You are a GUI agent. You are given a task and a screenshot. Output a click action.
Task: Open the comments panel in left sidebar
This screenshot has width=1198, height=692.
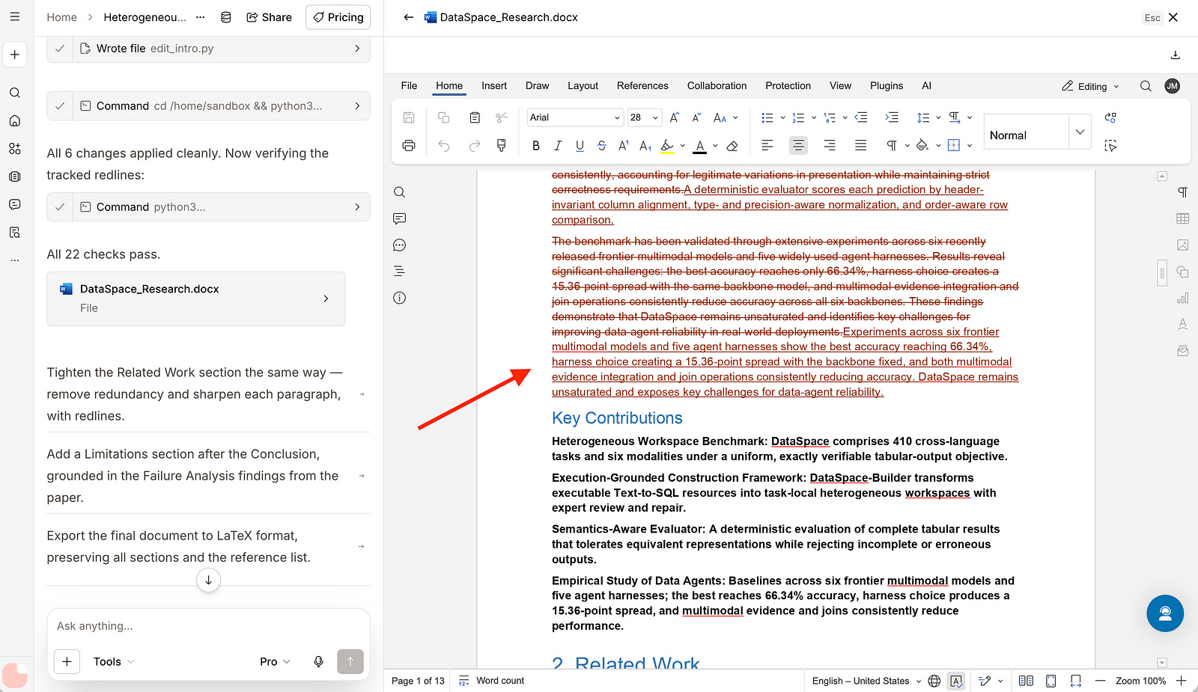(x=399, y=218)
